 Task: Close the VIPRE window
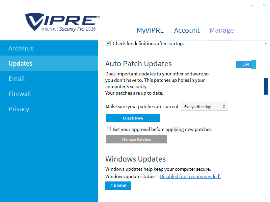(264, 5)
